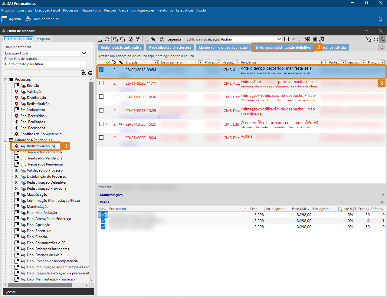Select the Ag. Redistribuição (6) queue
This screenshot has width=387, height=298.
38,146
